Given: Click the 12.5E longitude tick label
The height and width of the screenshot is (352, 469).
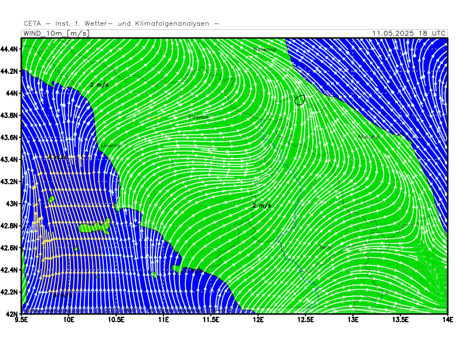Looking at the screenshot, I should (x=305, y=320).
